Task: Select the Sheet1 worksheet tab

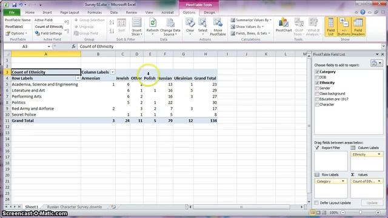Action: coord(32,206)
